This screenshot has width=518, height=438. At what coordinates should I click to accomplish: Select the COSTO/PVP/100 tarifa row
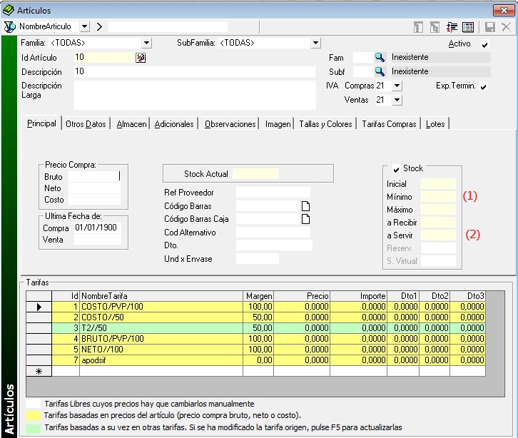coord(255,307)
